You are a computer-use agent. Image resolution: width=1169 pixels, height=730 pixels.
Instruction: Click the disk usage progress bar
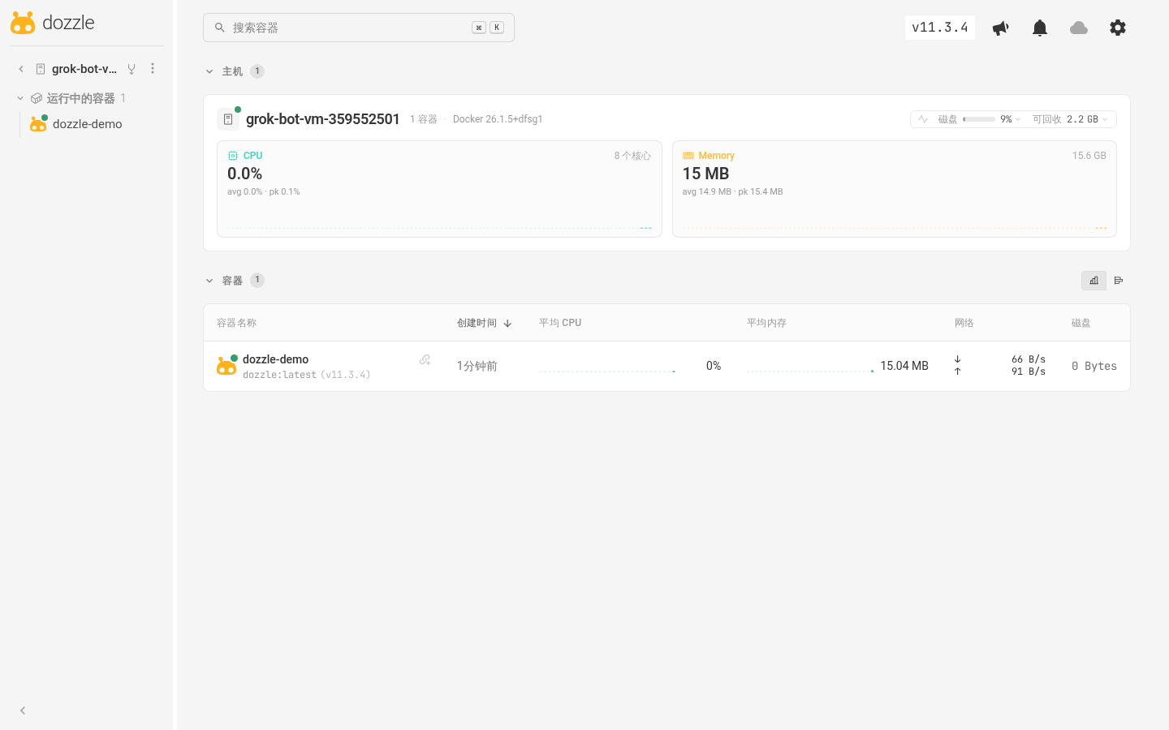[979, 119]
